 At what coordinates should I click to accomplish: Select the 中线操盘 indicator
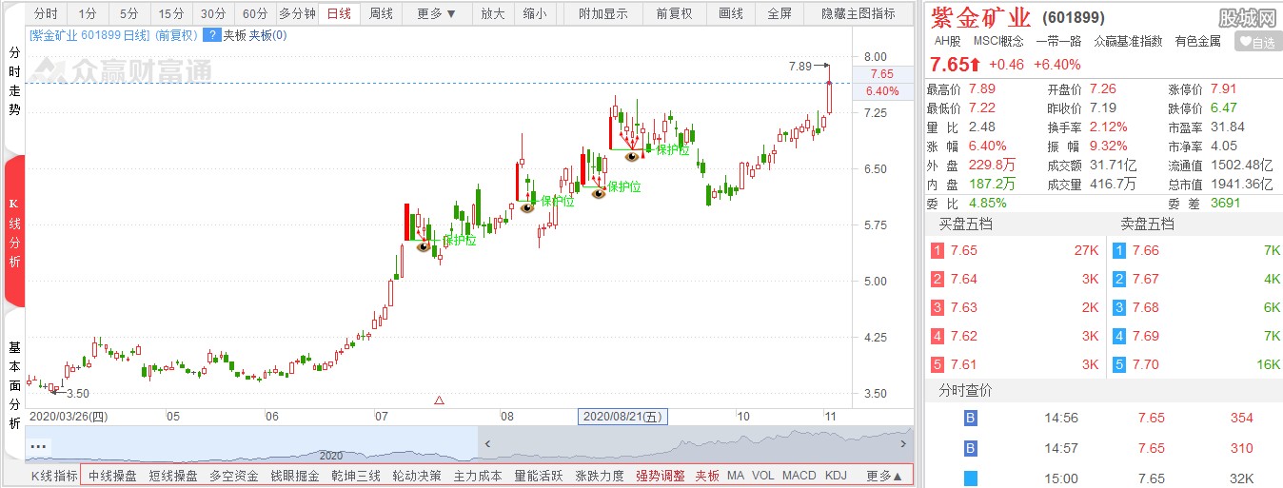(x=112, y=476)
